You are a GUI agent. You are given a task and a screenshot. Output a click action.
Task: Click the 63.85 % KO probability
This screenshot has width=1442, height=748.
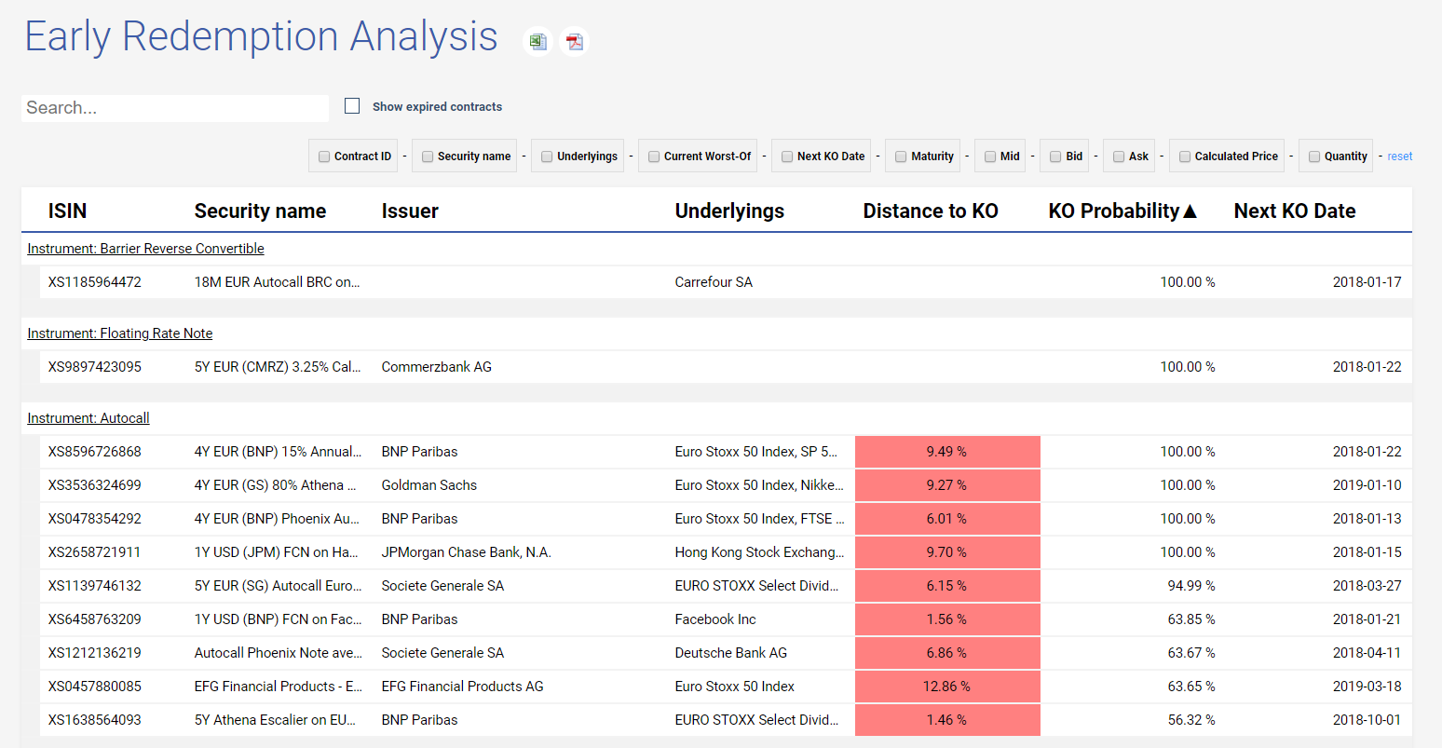click(x=1191, y=619)
